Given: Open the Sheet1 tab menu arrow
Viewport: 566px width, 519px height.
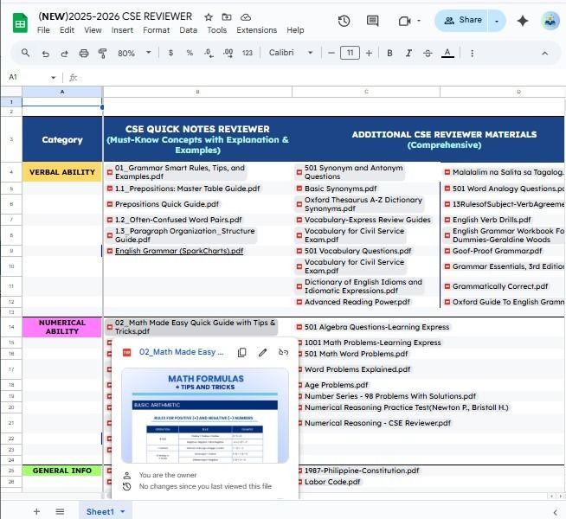Looking at the screenshot, I should 123,511.
